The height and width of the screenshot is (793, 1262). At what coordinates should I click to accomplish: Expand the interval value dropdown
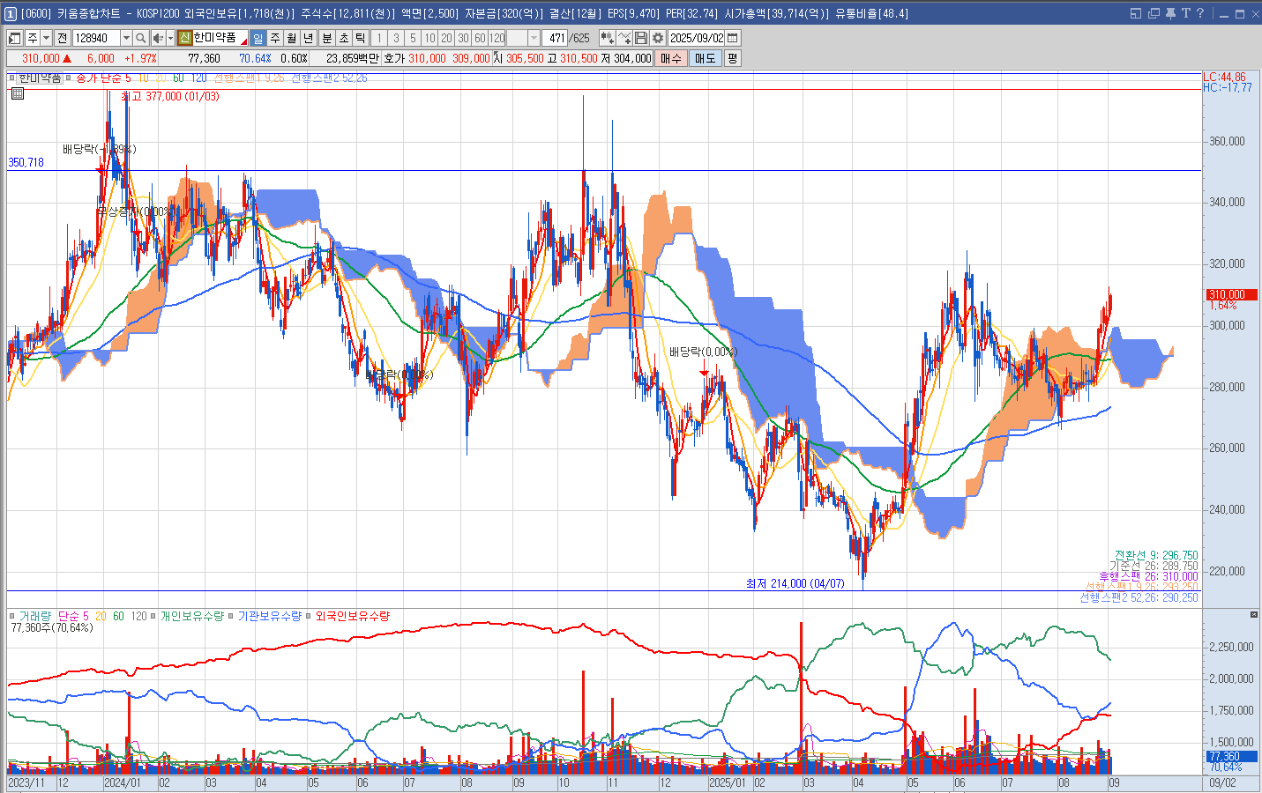534,38
